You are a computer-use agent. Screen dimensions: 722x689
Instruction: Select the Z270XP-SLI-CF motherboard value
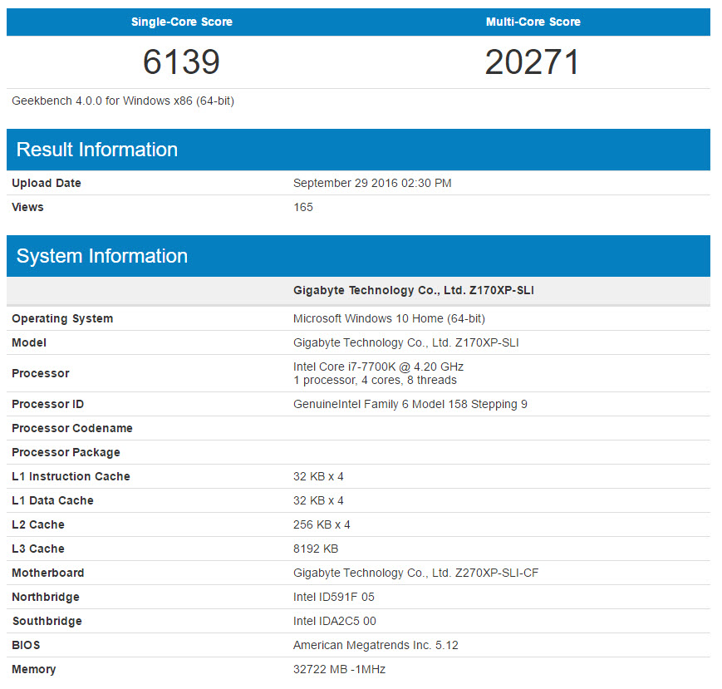(415, 573)
